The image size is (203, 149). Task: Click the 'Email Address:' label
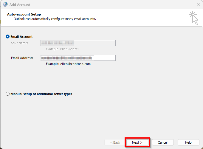pos(22,58)
